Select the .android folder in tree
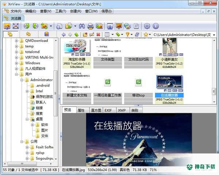Viewport: 219px width, 175px height. pyautogui.click(x=43, y=85)
